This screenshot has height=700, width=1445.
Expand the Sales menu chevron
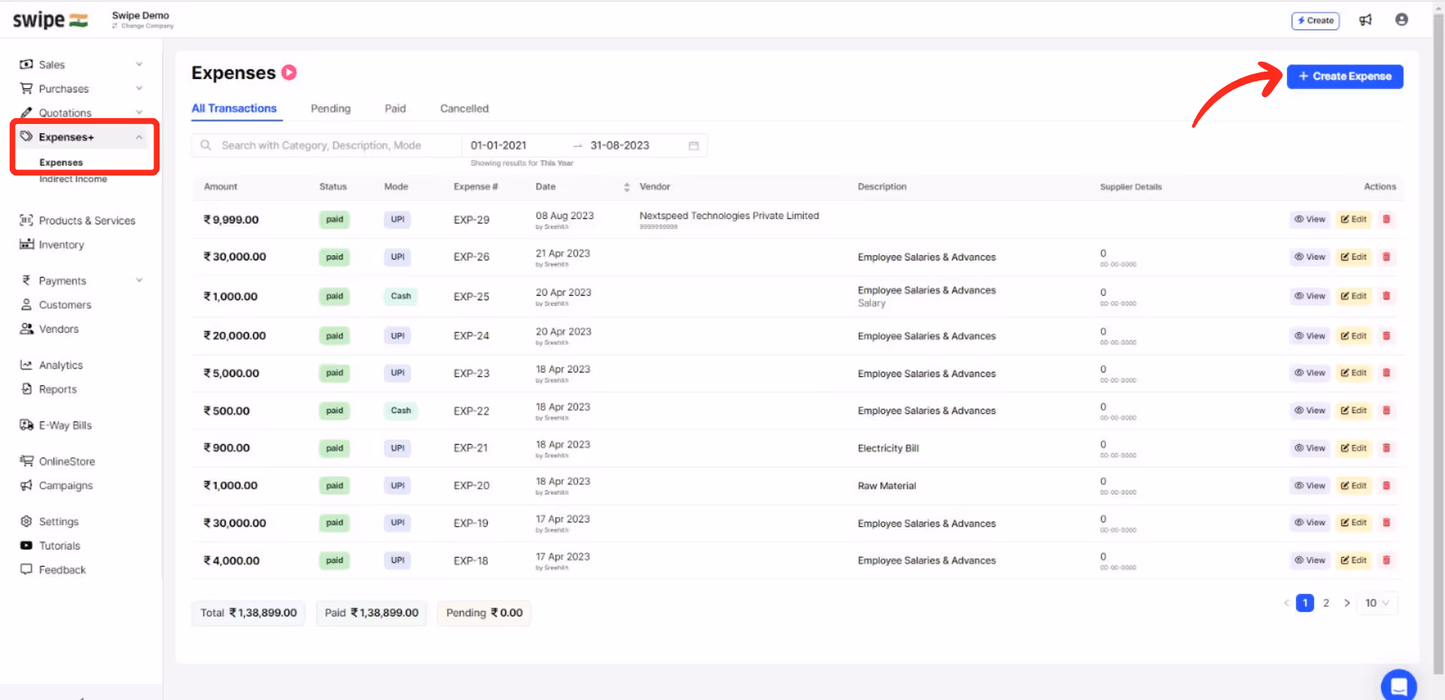click(139, 65)
